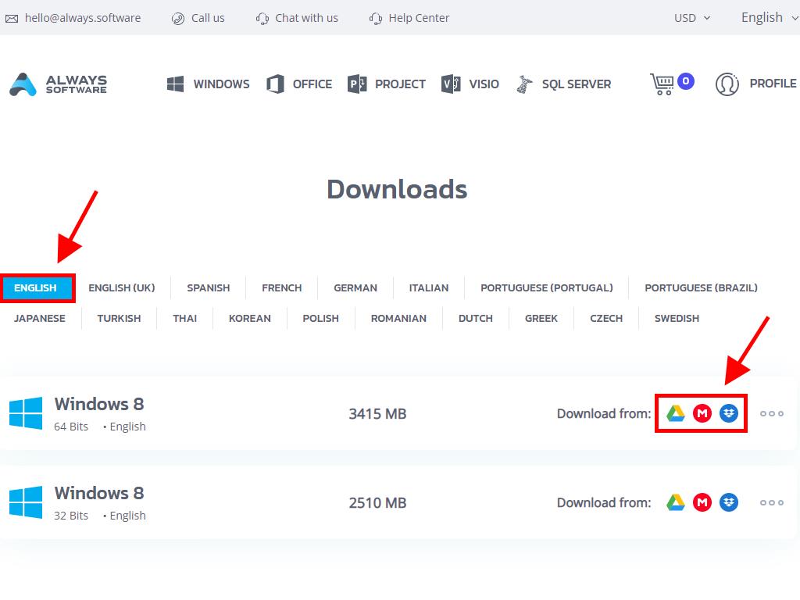This screenshot has height=600, width=800.
Task: Download Windows 8 32 Bits from Google Drive
Action: click(676, 502)
